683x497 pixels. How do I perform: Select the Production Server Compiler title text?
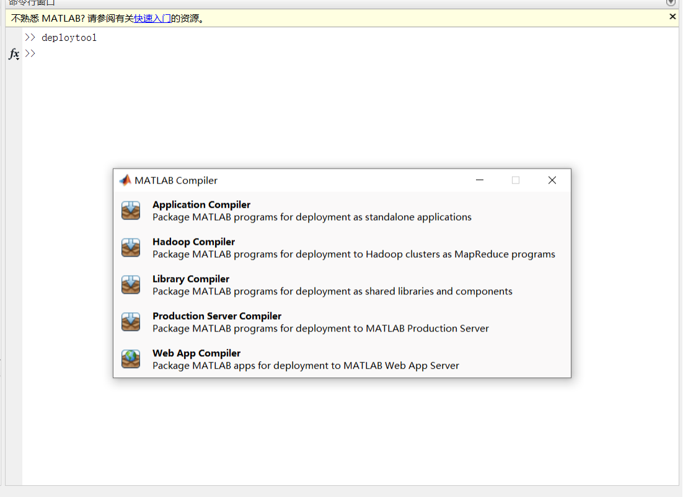(x=217, y=316)
